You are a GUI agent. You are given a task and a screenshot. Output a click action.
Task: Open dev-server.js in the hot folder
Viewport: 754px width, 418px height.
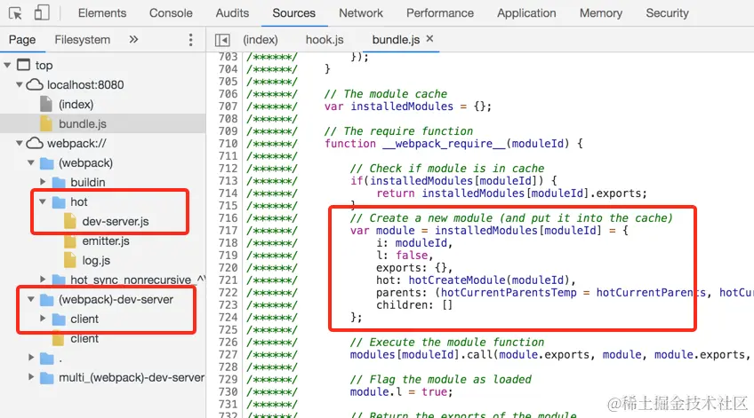pyautogui.click(x=116, y=221)
